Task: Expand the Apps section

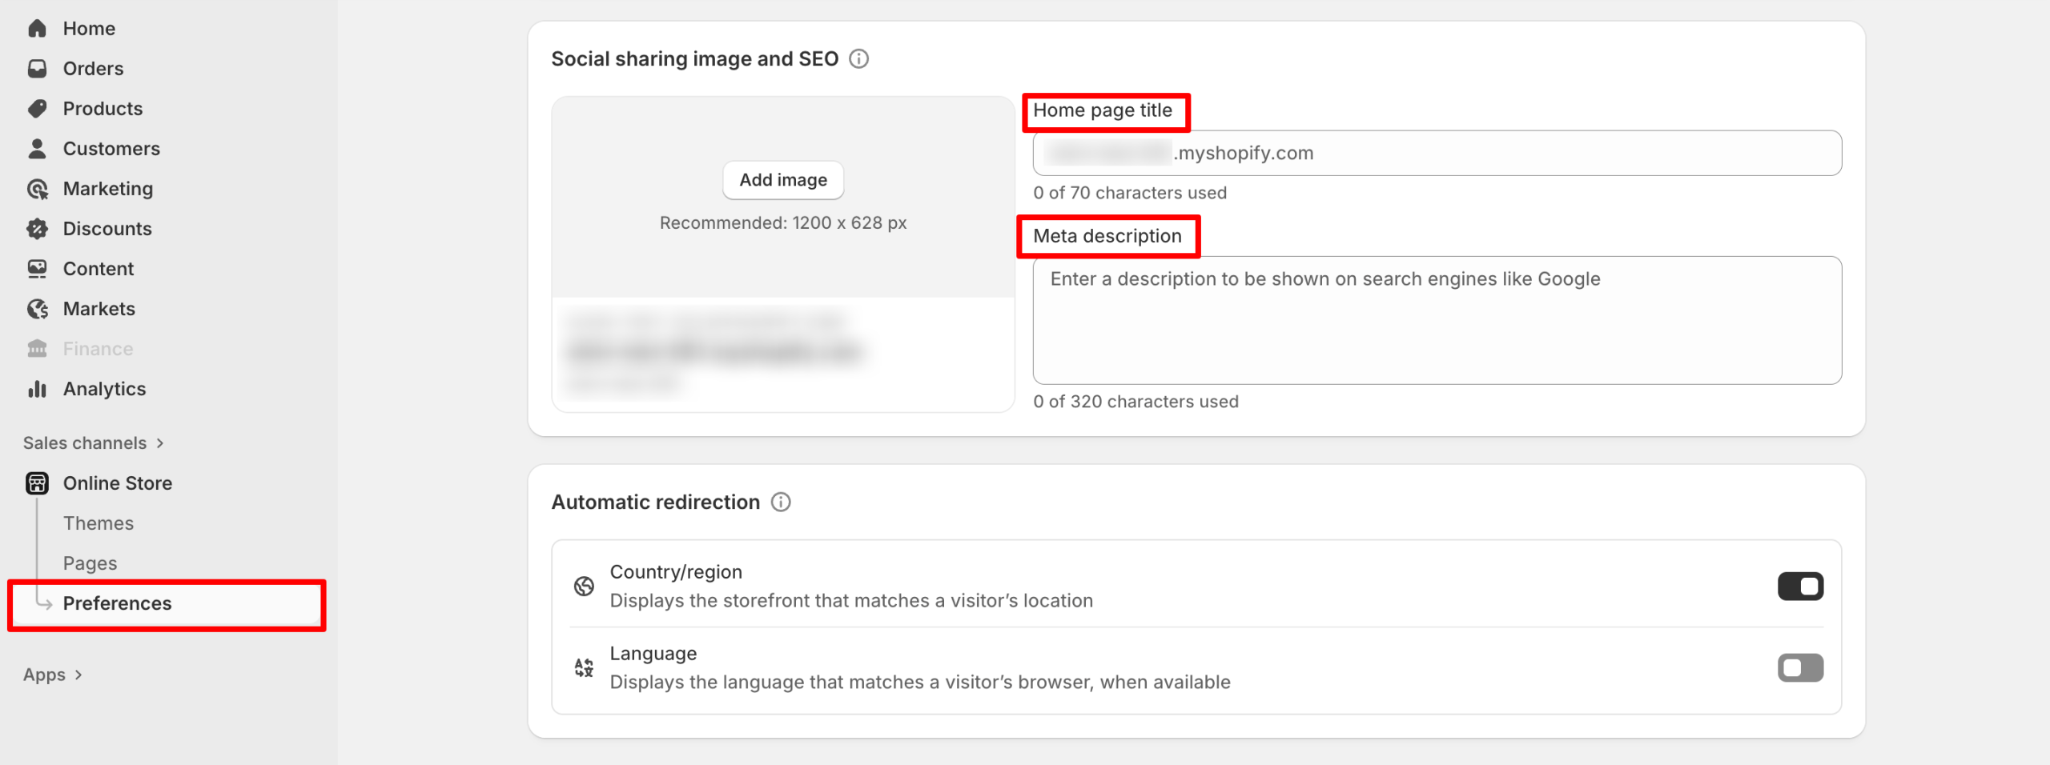Action: click(x=51, y=675)
